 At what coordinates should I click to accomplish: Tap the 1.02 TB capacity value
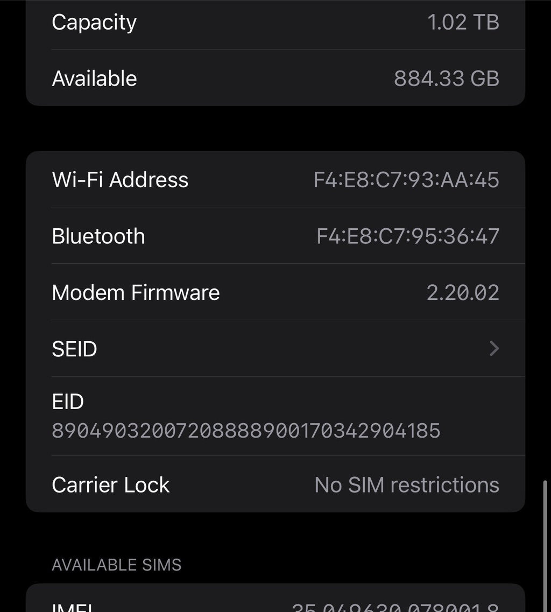tap(464, 22)
